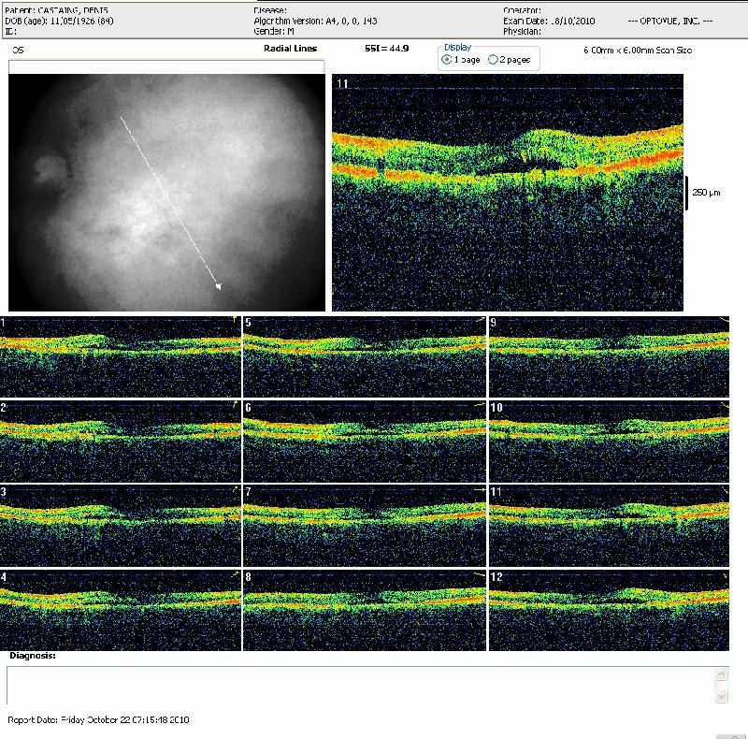Open radial scan thumbnail 8
Image resolution: width=748 pixels, height=739 pixels.
coord(364,609)
